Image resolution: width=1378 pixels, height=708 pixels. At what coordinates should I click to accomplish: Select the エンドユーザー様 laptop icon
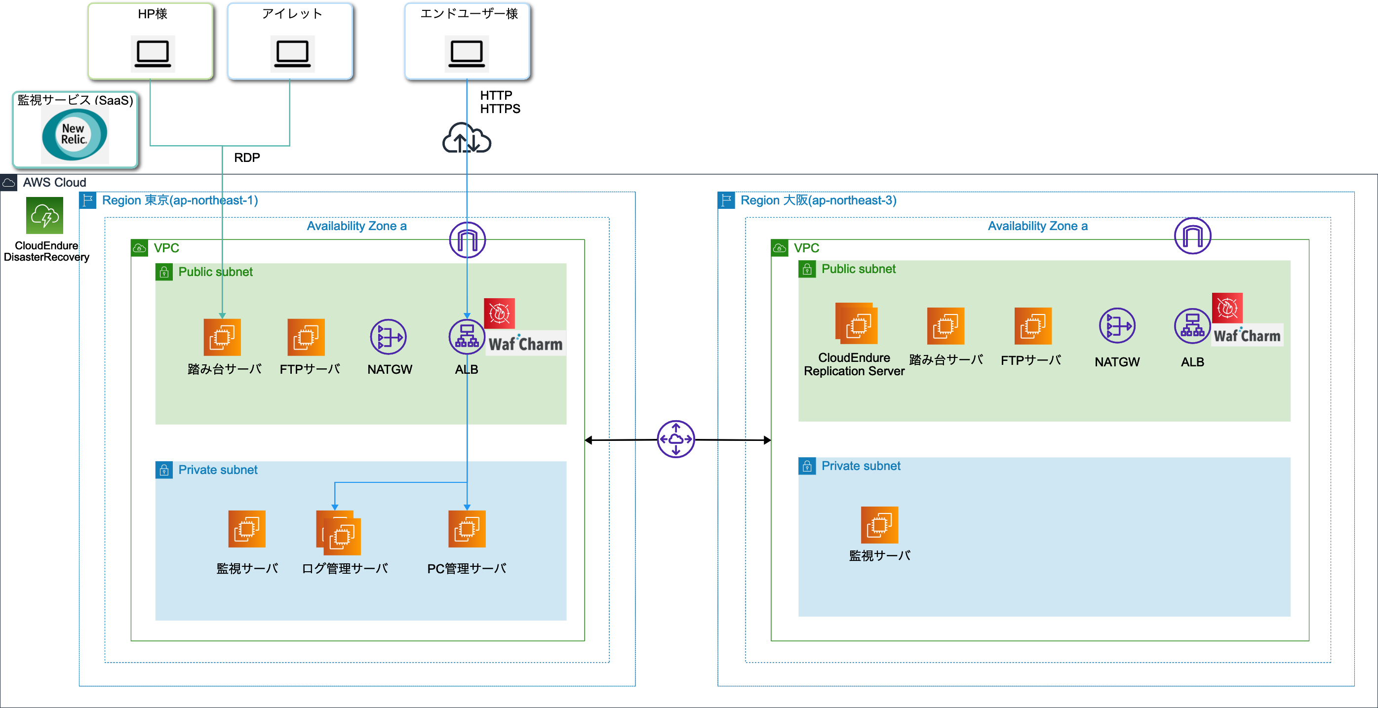(467, 53)
